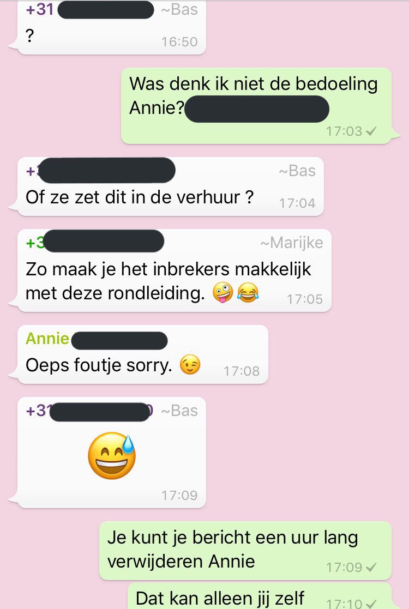Tap ~Bas label on the 17:04 message
409x609 pixels.
click(x=297, y=171)
